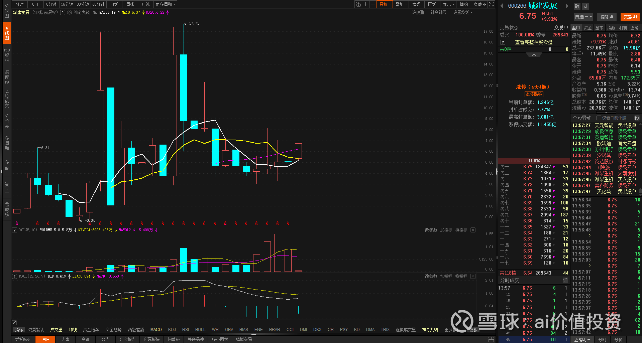This screenshot has height=343, width=642.
Task: Open 股吧 tab at bottom
Action: click(x=45, y=339)
